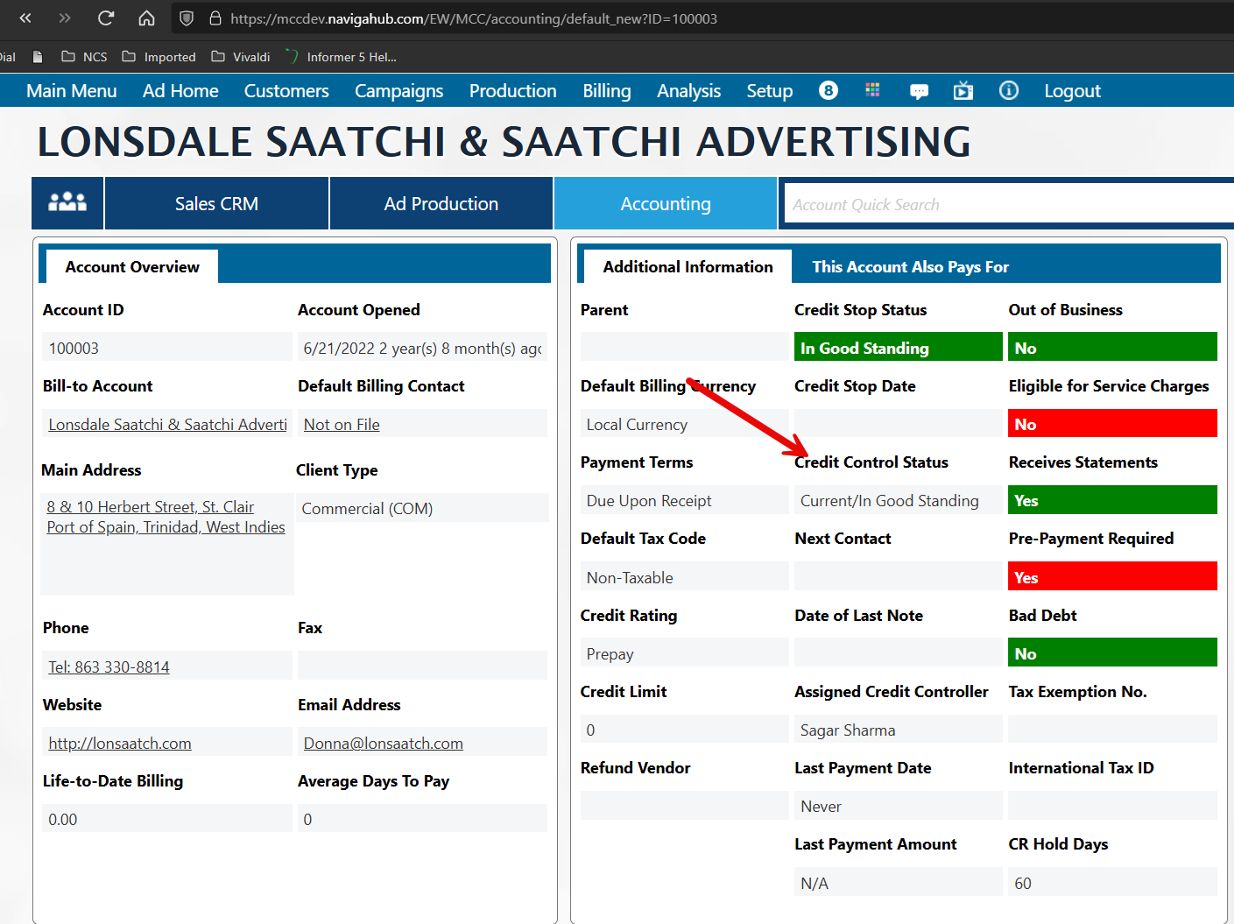The height and width of the screenshot is (924, 1234).
Task: Click the Life-to-Date Billing value 0.00
Action: (x=167, y=819)
